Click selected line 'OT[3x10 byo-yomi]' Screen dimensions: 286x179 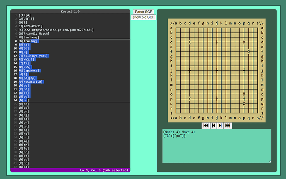pyautogui.click(x=33, y=56)
